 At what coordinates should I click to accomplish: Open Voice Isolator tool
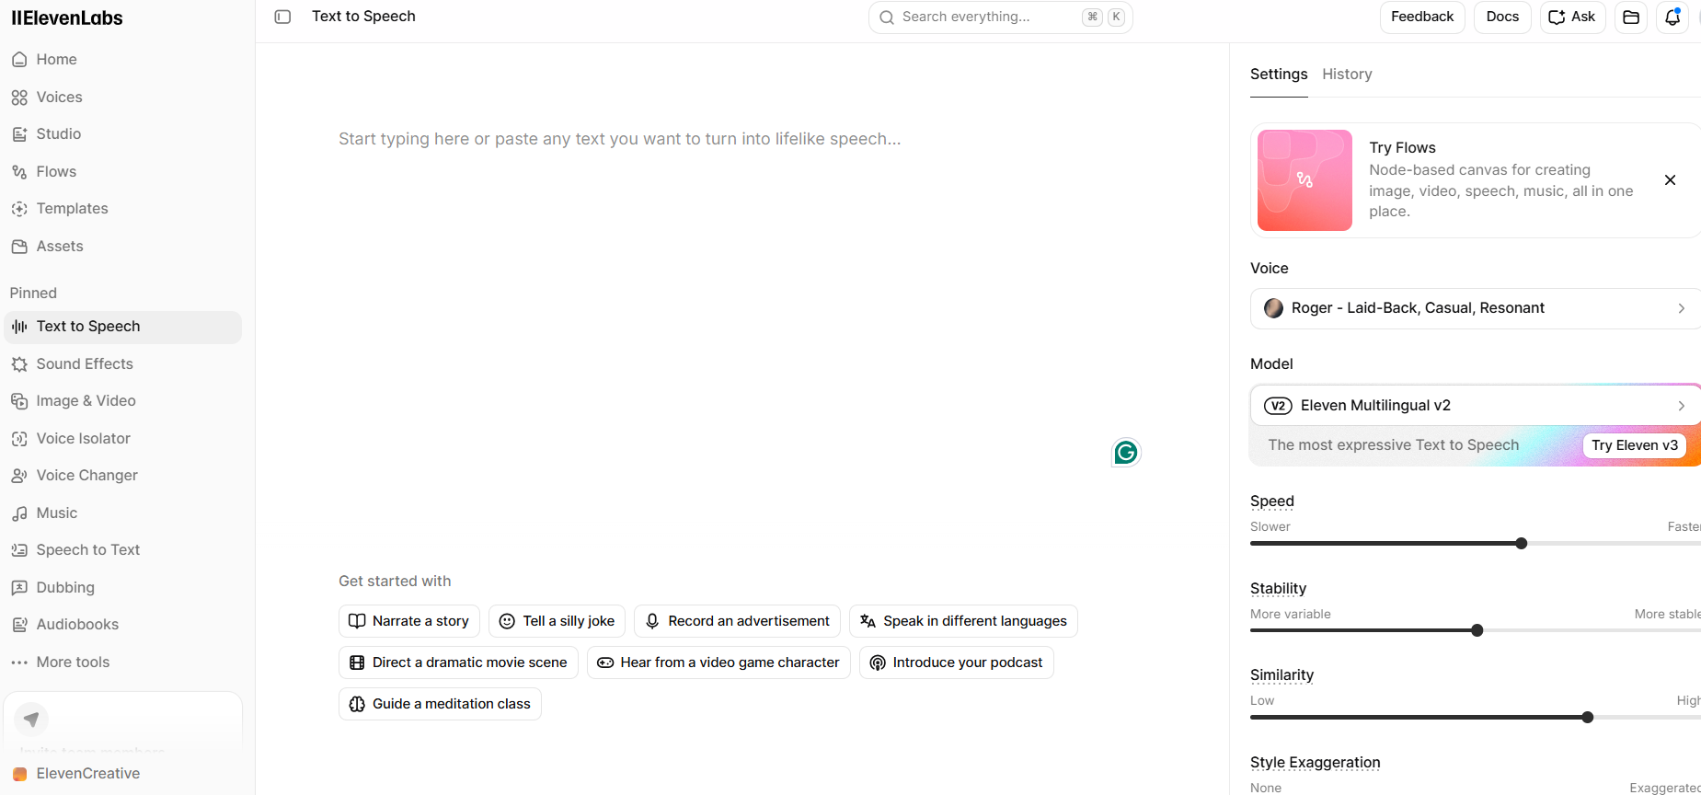pos(122,439)
